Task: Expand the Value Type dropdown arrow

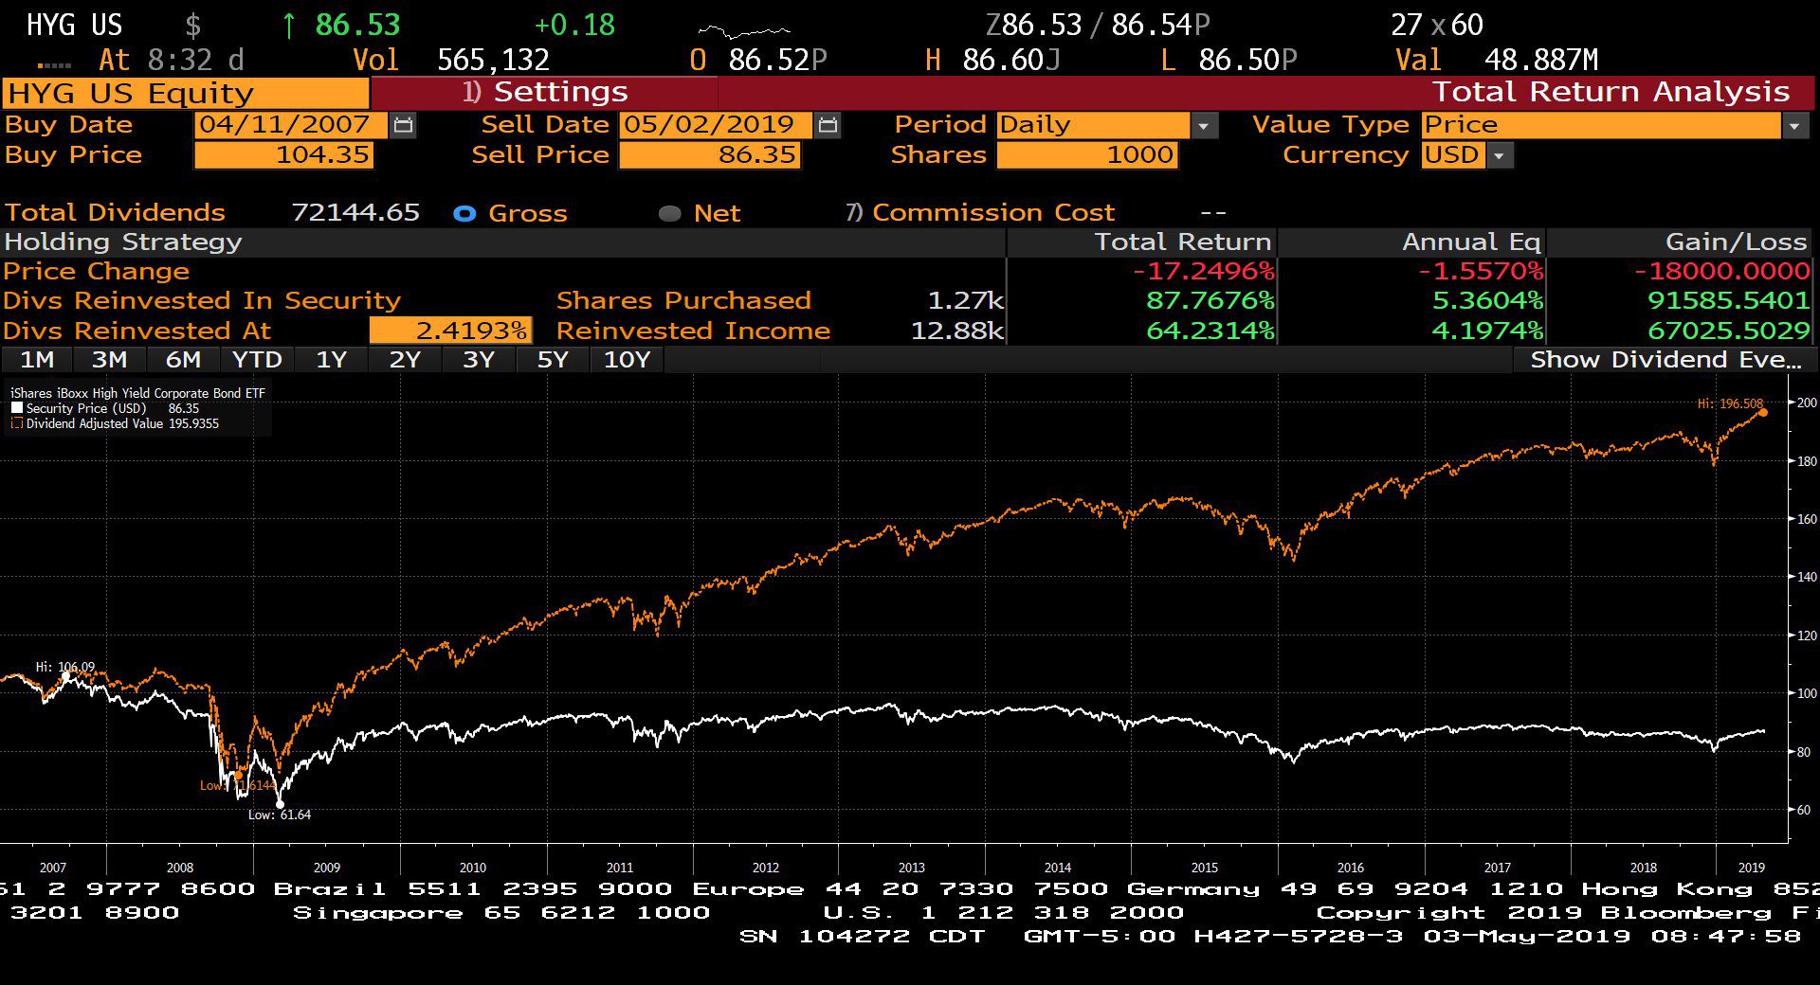Action: (1795, 126)
